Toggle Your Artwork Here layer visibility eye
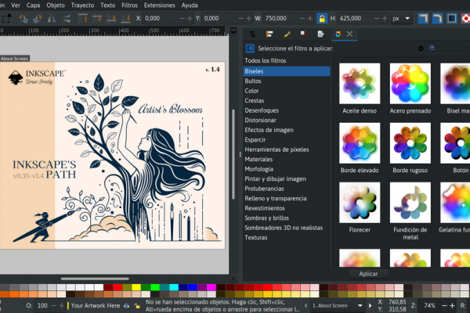Viewport: 470px width, 313px height. tap(126, 306)
